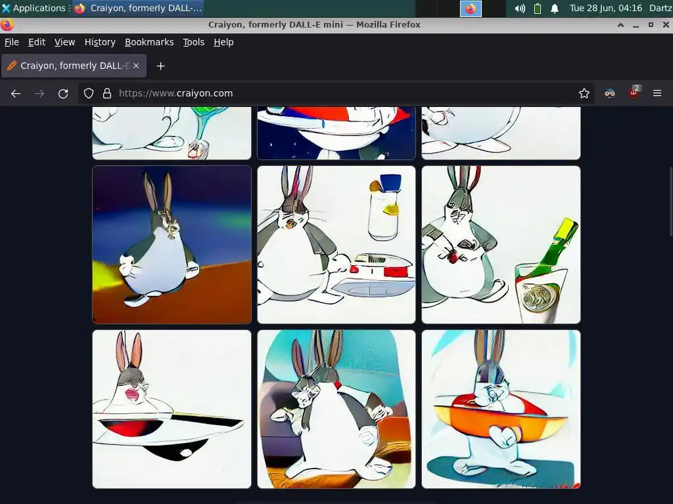The width and height of the screenshot is (673, 504).
Task: Select the Craiyon, formerly DALL-E tab
Action: coord(74,66)
